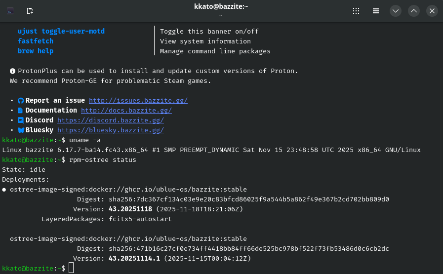Show the tab overview grid
443x274 pixels.
356,10
